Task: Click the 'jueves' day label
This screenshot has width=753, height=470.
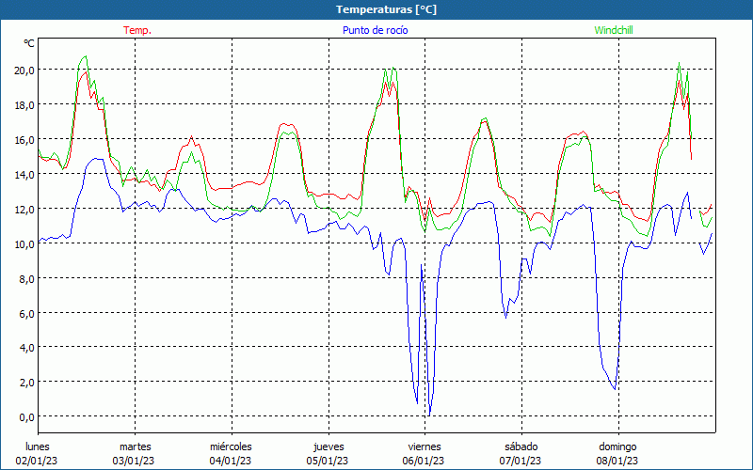Action: [x=328, y=446]
